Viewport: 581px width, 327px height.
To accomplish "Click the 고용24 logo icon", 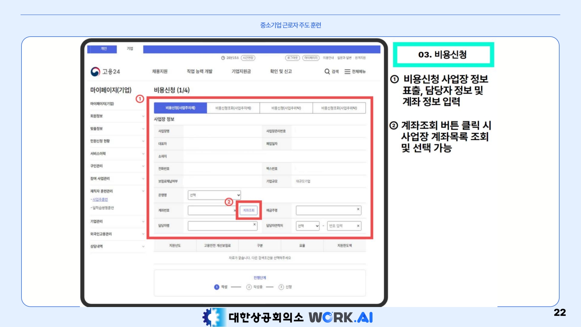I will point(95,72).
